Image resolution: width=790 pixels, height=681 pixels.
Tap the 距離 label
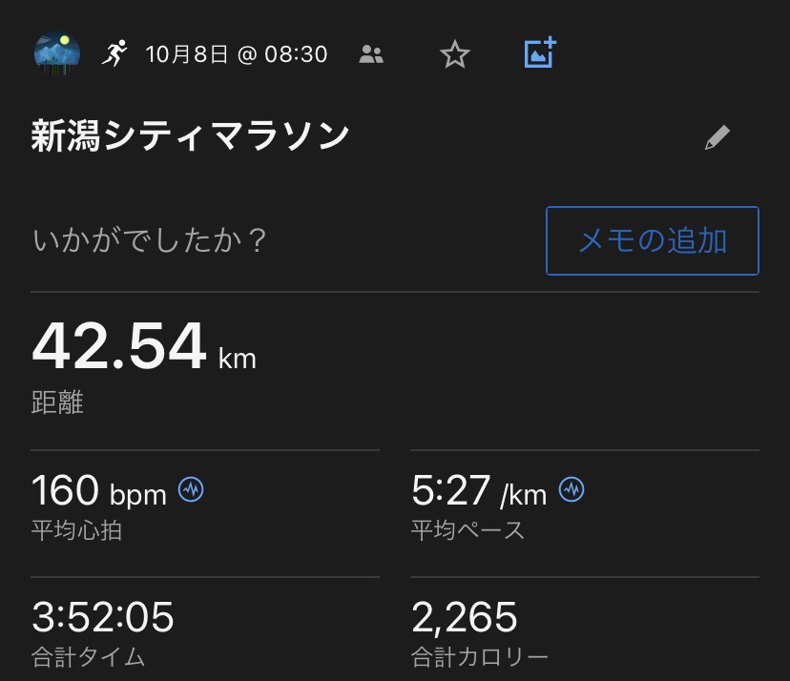coord(57,402)
